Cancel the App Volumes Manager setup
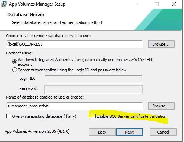The width and height of the screenshot is (184, 142). [163, 132]
